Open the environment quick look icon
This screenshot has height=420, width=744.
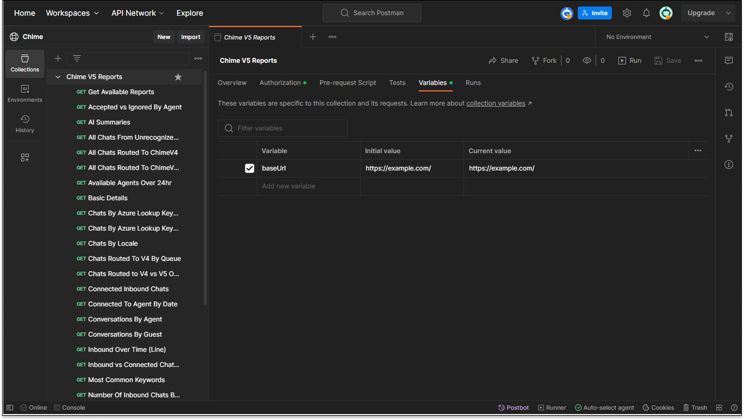click(x=729, y=37)
